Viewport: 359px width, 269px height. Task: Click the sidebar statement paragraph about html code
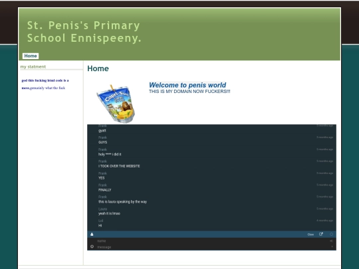[x=45, y=84]
